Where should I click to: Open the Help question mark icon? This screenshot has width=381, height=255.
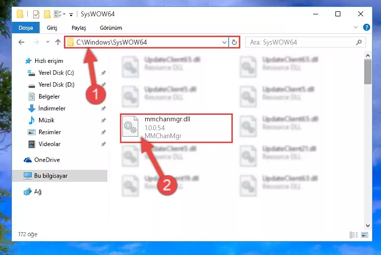[367, 27]
